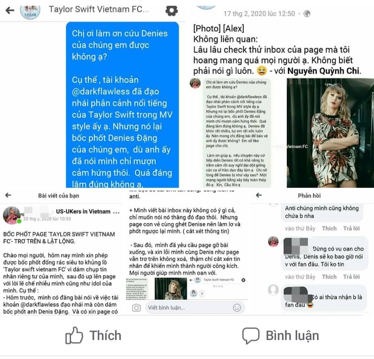Image resolution: width=374 pixels, height=359 pixels.
Task: Go back from the Bài viết của bạn screen
Action: (8, 195)
